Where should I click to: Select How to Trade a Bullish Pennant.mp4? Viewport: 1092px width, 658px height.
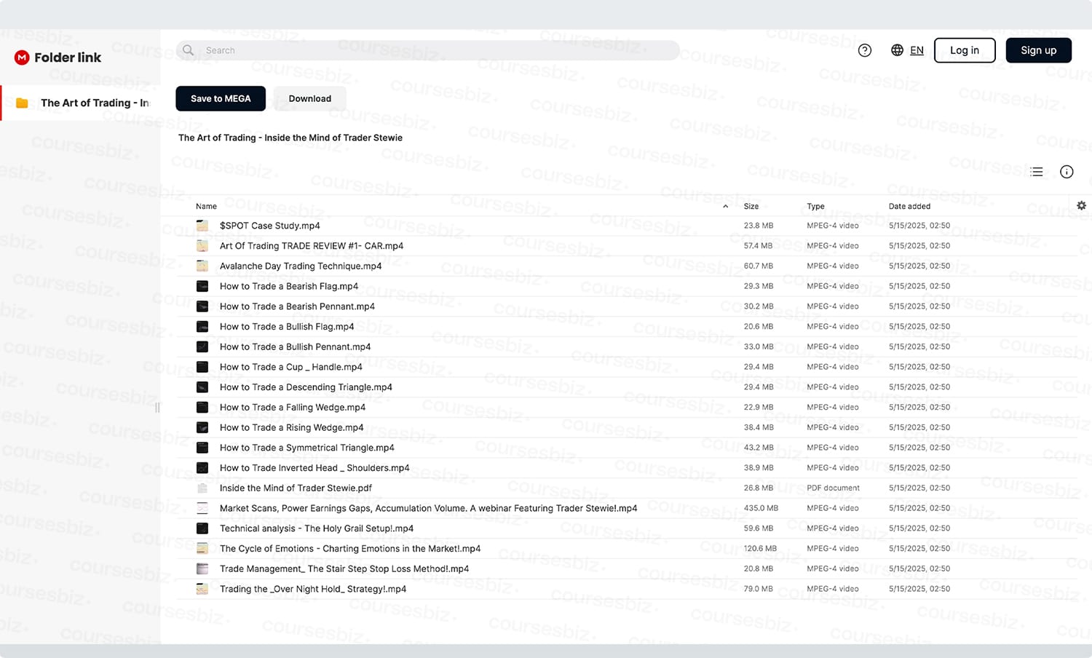tap(295, 347)
